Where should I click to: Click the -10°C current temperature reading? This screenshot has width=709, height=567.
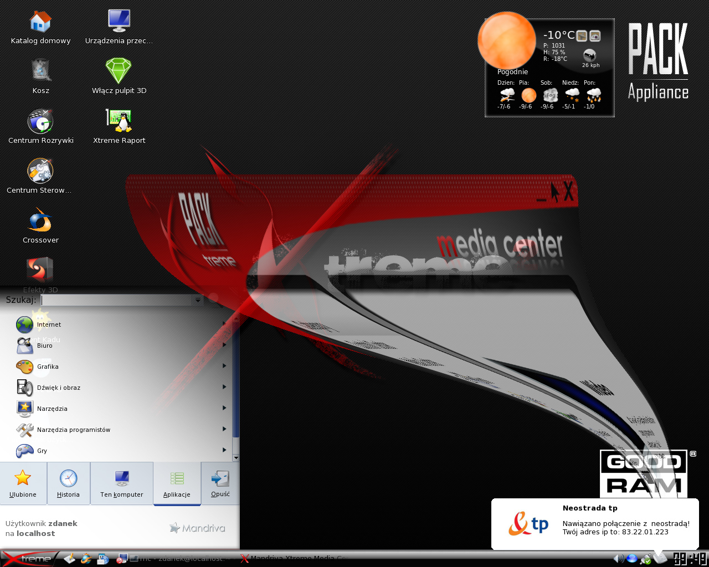[x=558, y=35]
